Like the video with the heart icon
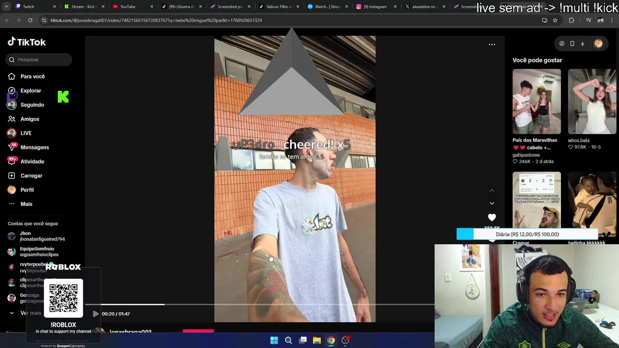This screenshot has height=348, width=619. click(x=492, y=217)
